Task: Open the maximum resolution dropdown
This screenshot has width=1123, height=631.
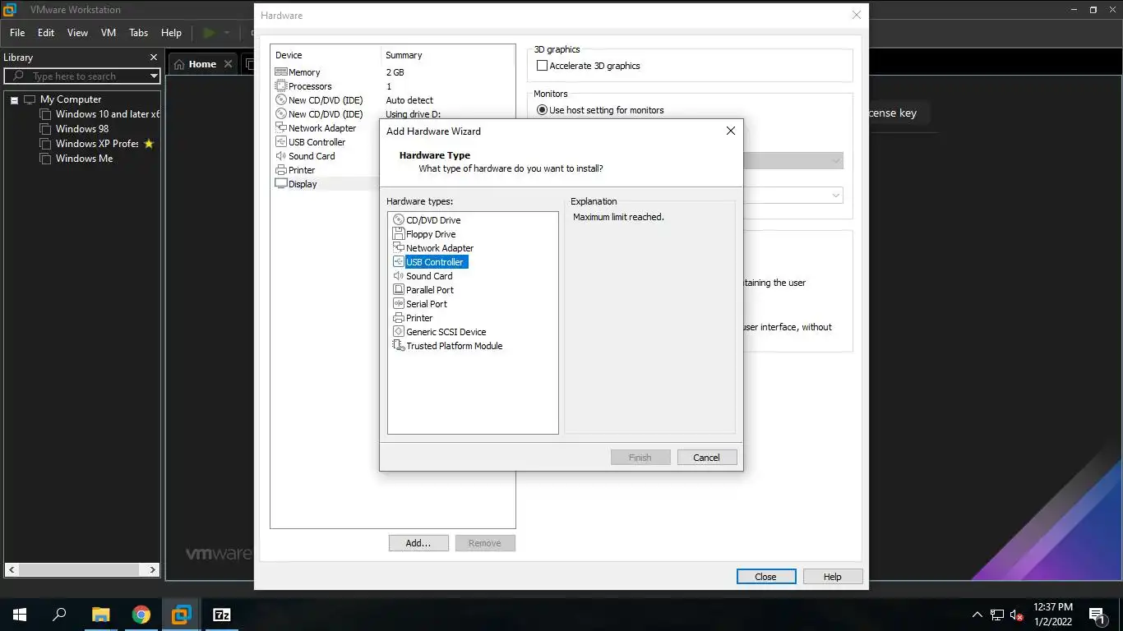Action: pos(836,196)
